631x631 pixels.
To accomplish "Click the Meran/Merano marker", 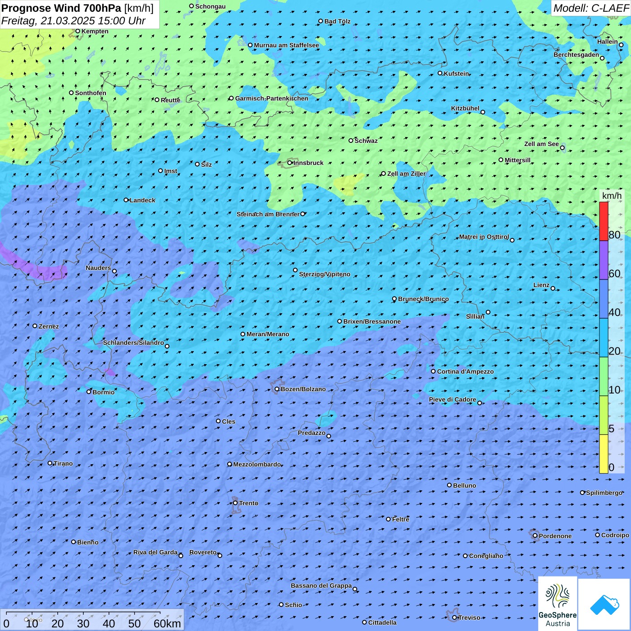I will (243, 334).
